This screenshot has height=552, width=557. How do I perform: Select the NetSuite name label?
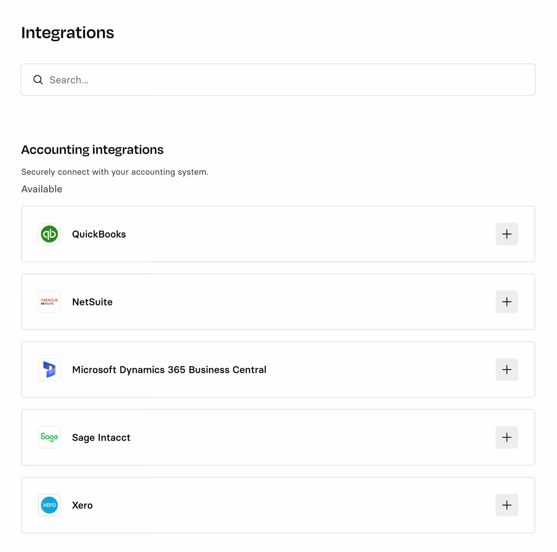click(92, 302)
